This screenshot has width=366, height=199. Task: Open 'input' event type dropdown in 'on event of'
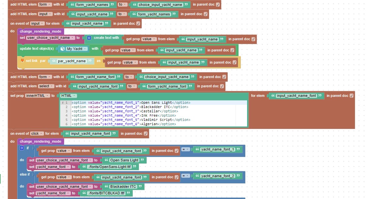click(x=37, y=23)
